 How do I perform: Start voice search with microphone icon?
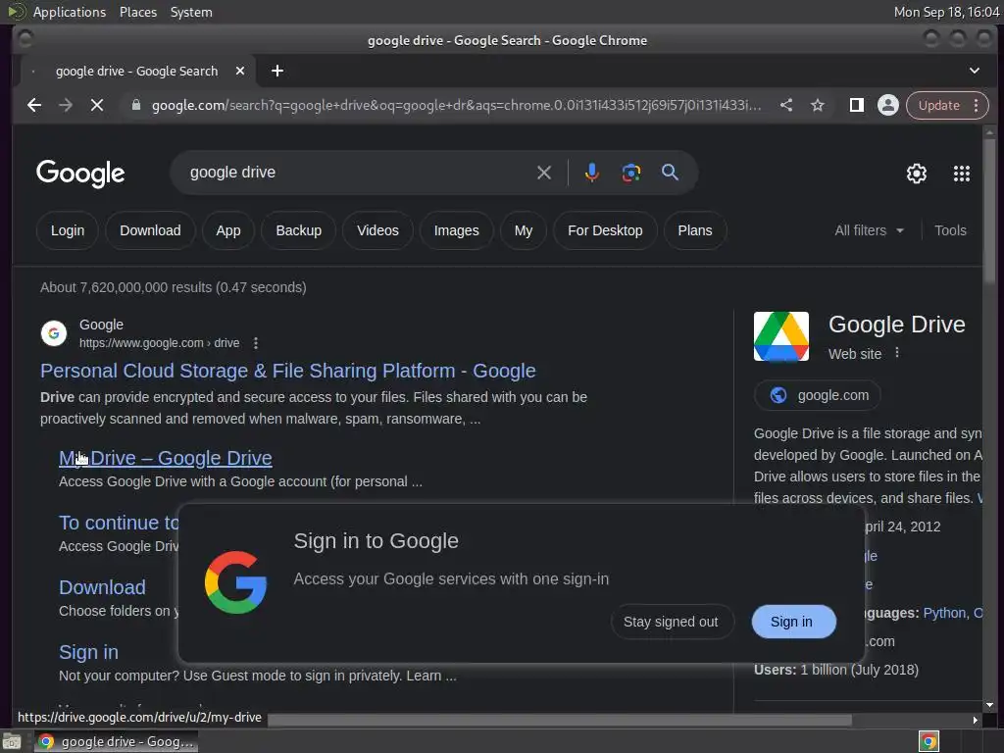(591, 173)
